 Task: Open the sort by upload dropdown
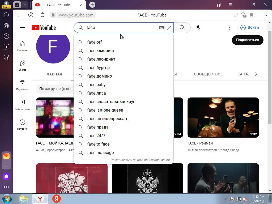56,89
